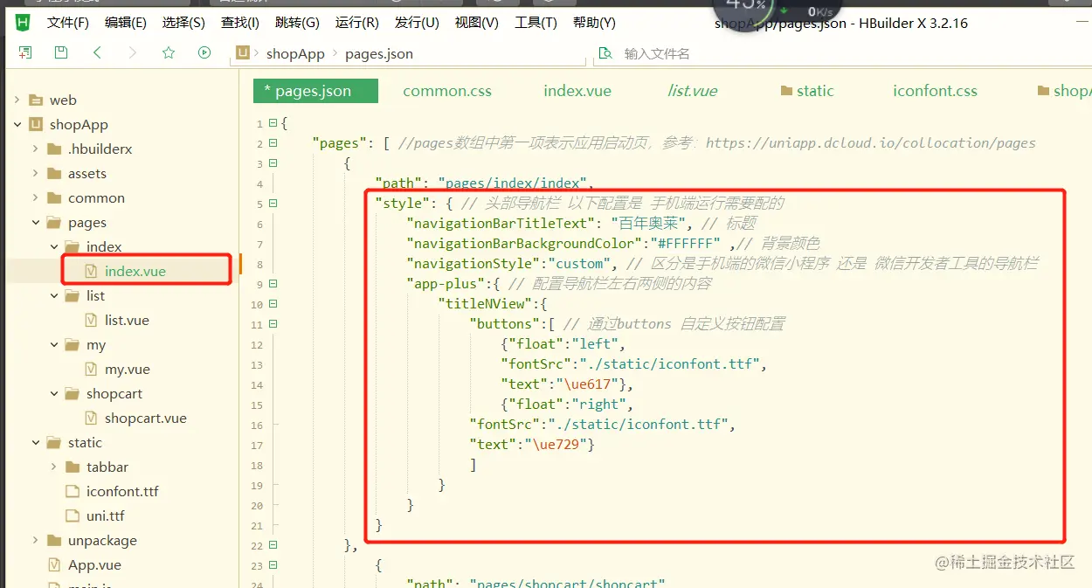Switch to the static tab
Screen dimensions: 1092x588
(806, 91)
